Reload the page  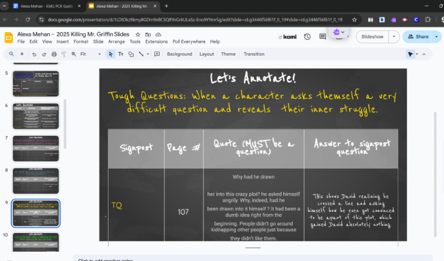pos(28,20)
